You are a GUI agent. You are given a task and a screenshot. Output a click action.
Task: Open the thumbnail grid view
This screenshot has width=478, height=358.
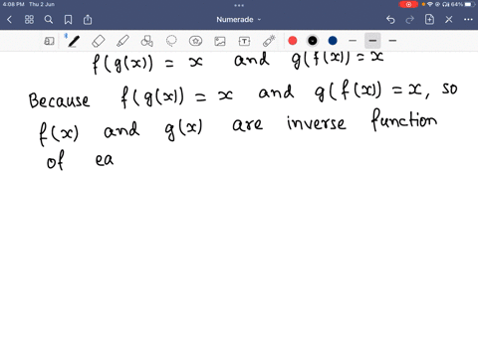[29, 20]
